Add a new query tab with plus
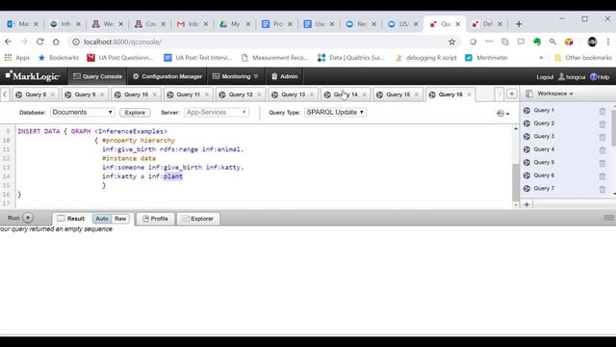This screenshot has height=347, width=616. click(x=511, y=94)
